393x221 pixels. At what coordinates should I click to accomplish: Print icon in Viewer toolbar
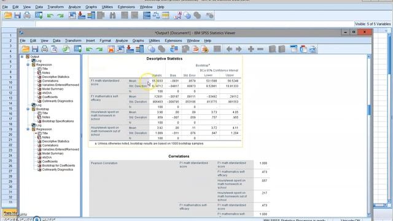[45, 49]
